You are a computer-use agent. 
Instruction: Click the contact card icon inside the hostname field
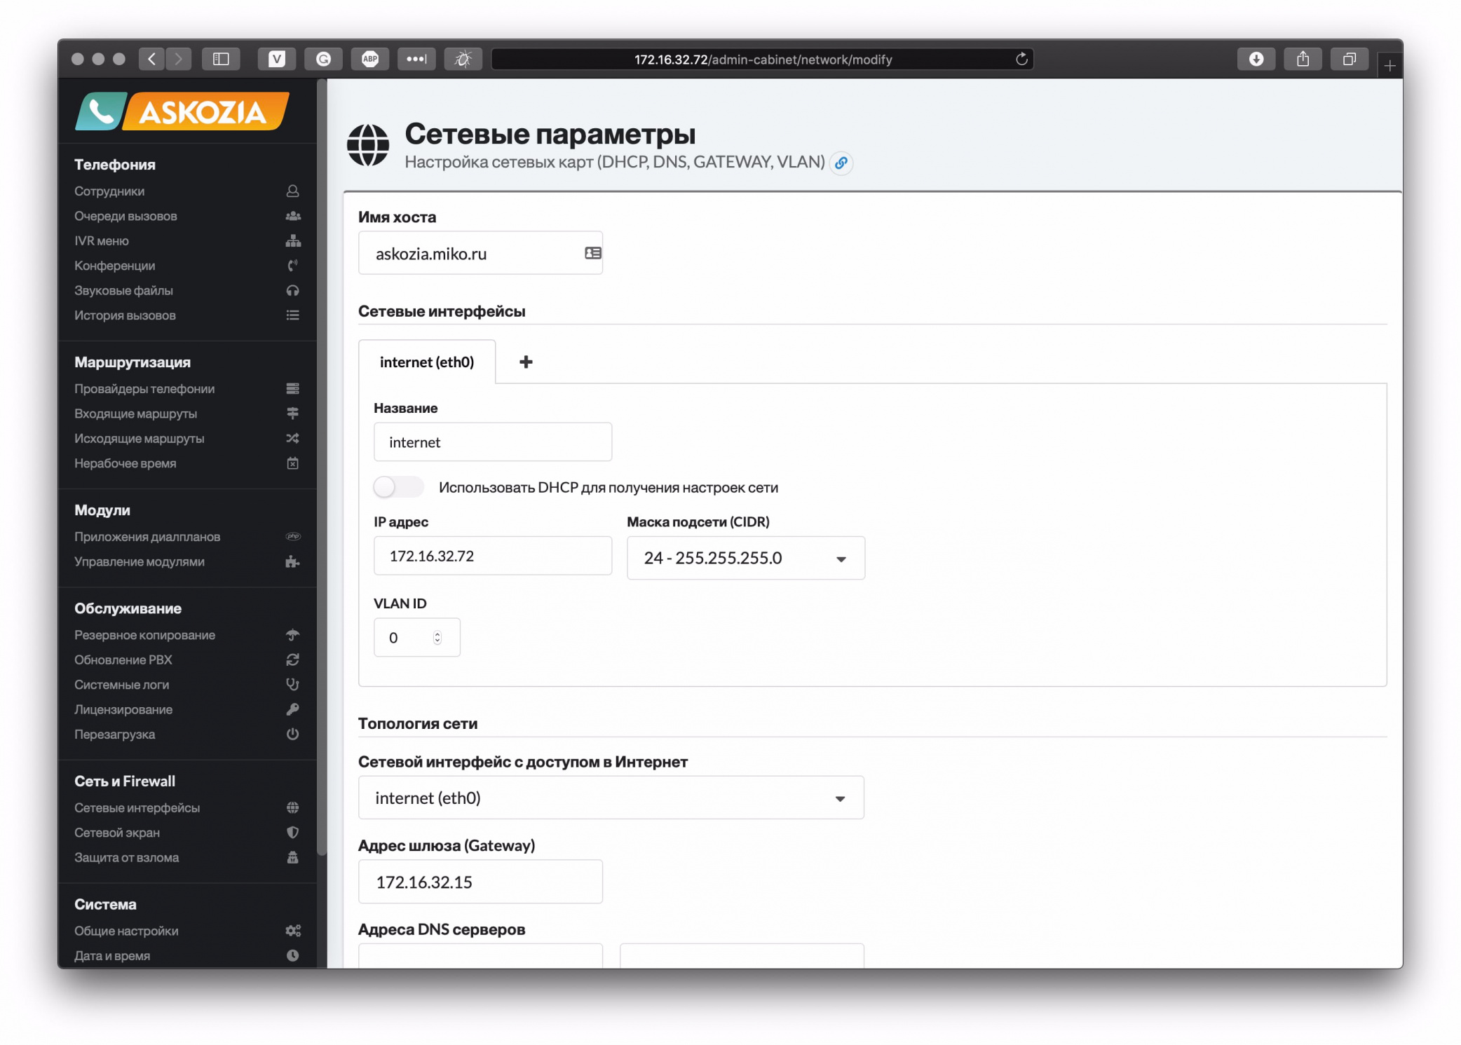click(x=590, y=252)
